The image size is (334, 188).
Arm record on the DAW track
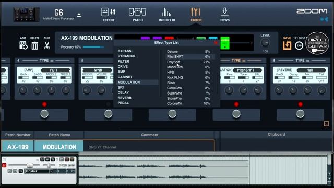click(4, 165)
